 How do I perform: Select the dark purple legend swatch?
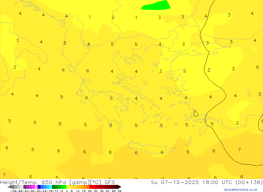coord(25,187)
